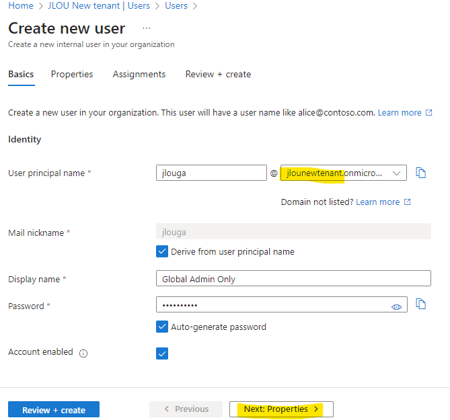This screenshot has height=420, width=450.
Task: Click the blue Review + create button
Action: tap(54, 409)
